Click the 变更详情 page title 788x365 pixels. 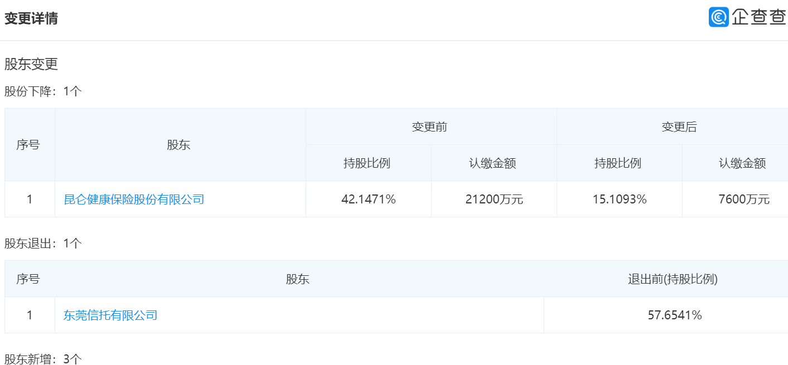pos(31,18)
